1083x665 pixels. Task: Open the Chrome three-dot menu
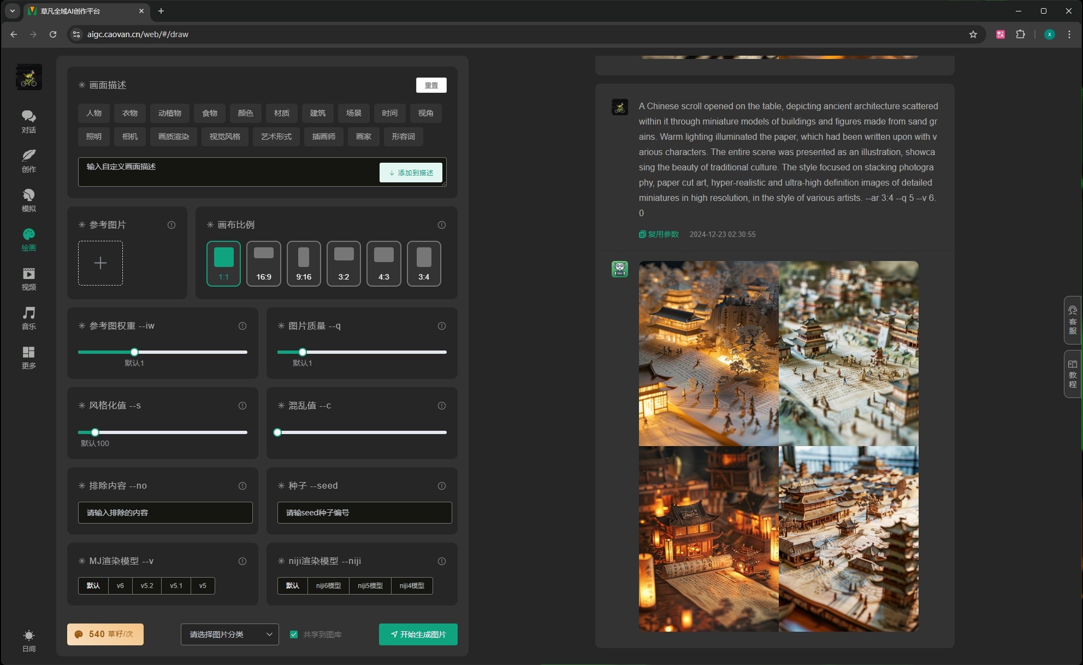coord(1069,34)
